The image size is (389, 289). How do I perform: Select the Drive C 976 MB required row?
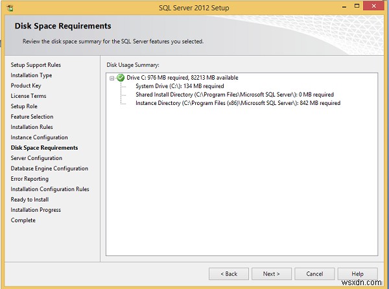coord(182,78)
